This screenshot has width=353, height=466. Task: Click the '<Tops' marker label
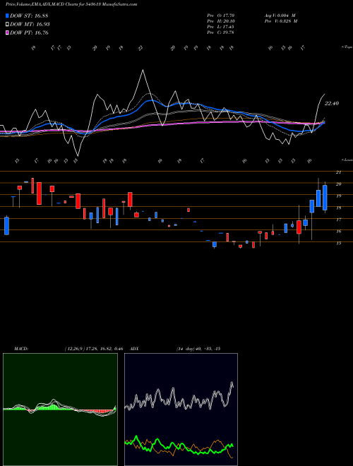[347, 47]
